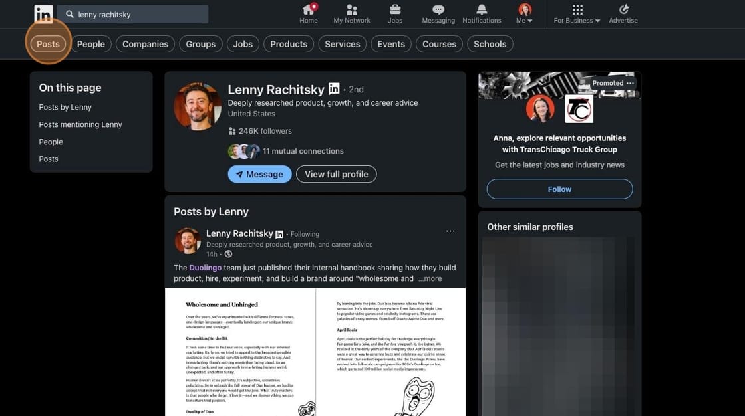Image resolution: width=745 pixels, height=416 pixels.
Task: Click the Message button
Action: pyautogui.click(x=259, y=173)
